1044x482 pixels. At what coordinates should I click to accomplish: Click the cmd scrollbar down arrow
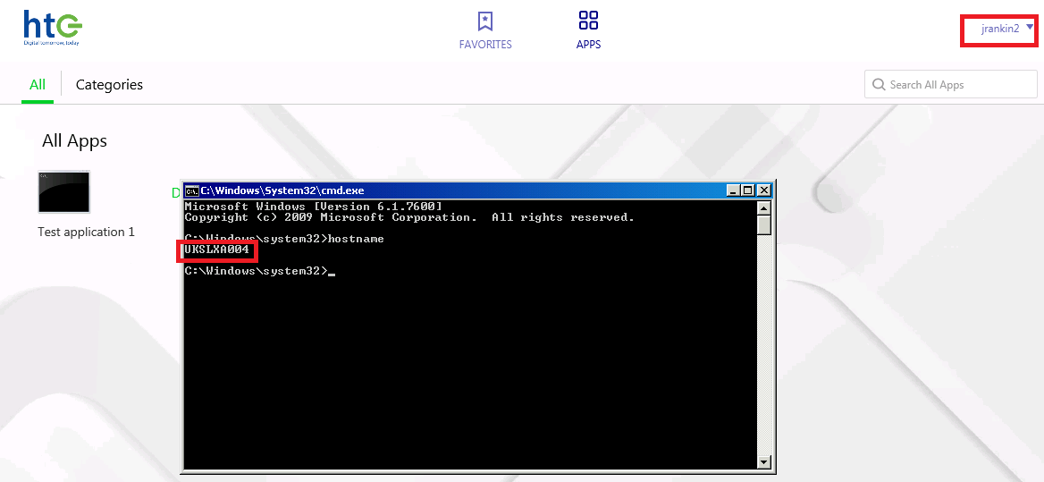point(763,462)
